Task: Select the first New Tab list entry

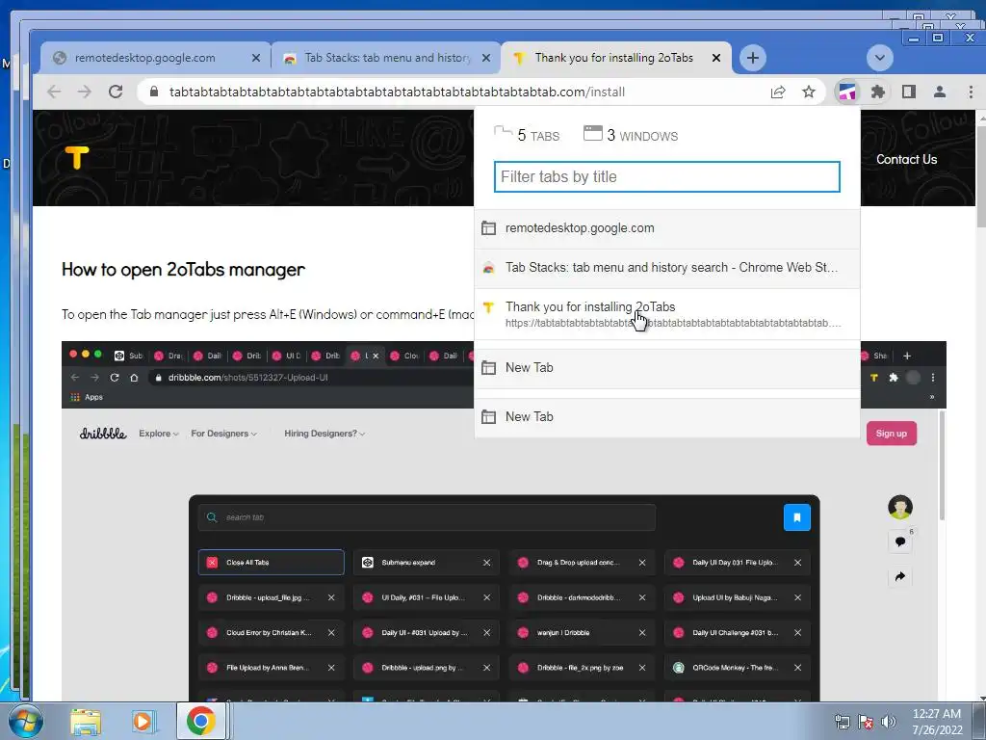Action: (666, 368)
